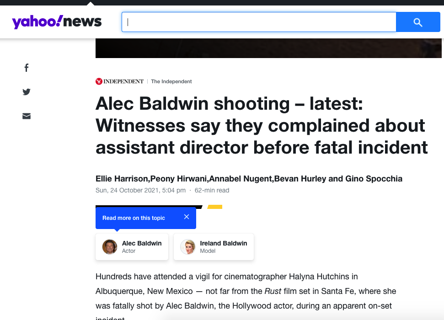Viewport: 444px width, 320px height.
Task: Click the italic word Rust in article text
Action: click(273, 291)
